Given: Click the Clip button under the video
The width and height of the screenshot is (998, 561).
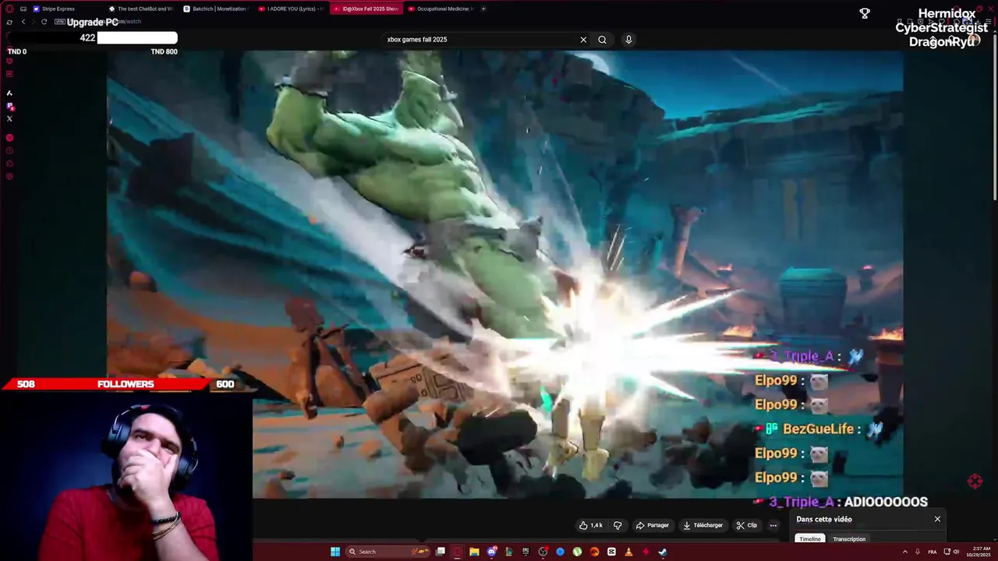Looking at the screenshot, I should point(746,525).
